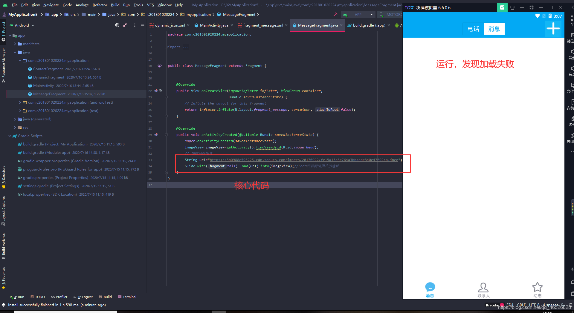Viewport: 574px width, 313px height.
Task: Open the Favorites tool window
Action: [4, 278]
